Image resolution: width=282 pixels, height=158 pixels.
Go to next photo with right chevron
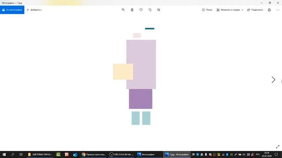[273, 80]
